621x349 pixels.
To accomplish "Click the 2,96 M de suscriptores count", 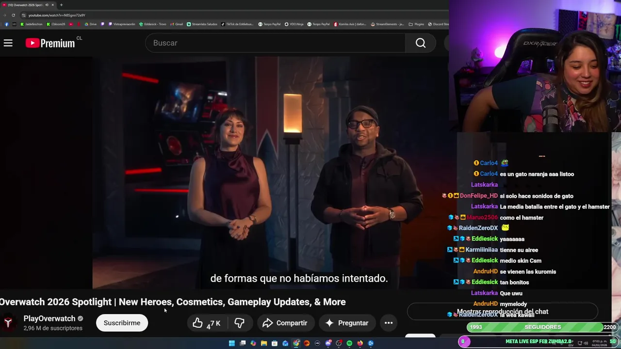I will pos(53,328).
